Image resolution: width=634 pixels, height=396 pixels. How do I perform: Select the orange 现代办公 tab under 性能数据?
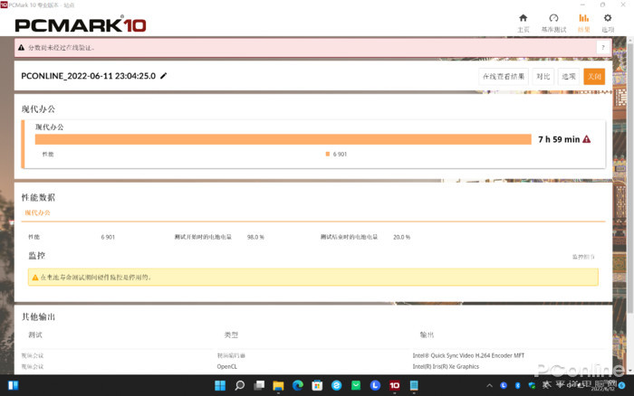click(37, 212)
